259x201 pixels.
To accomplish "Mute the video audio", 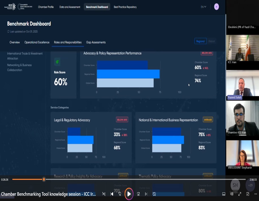I will 232,194.
